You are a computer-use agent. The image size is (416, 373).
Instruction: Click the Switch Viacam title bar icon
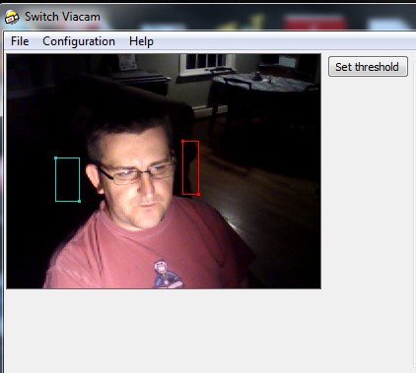pos(12,17)
